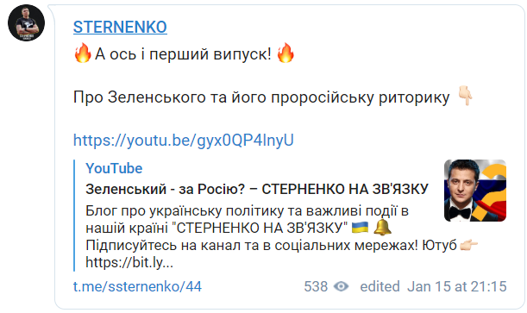The width and height of the screenshot is (527, 313).
Task: Click the fire emoji after випуск!
Action: click(x=285, y=53)
